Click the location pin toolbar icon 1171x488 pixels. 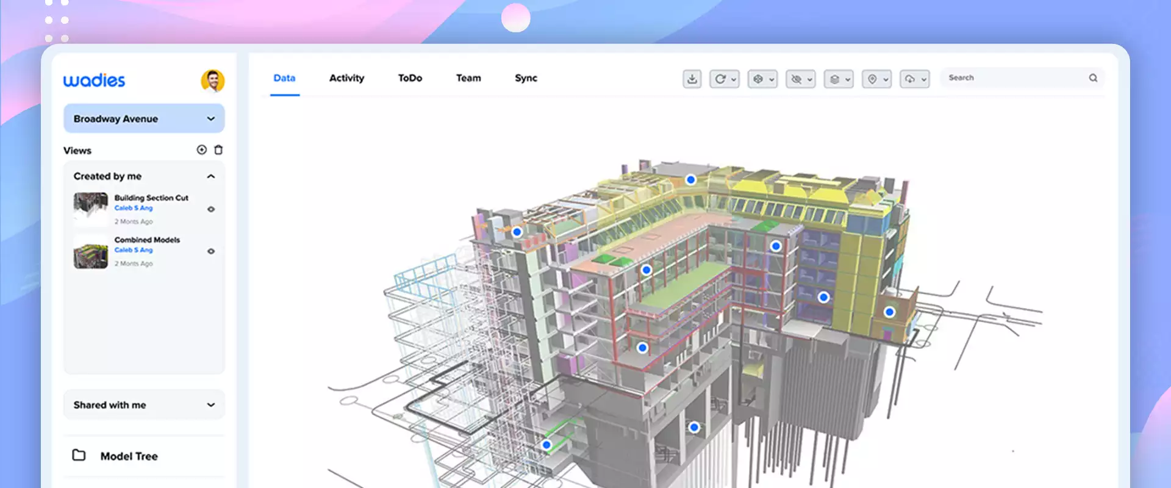(872, 79)
